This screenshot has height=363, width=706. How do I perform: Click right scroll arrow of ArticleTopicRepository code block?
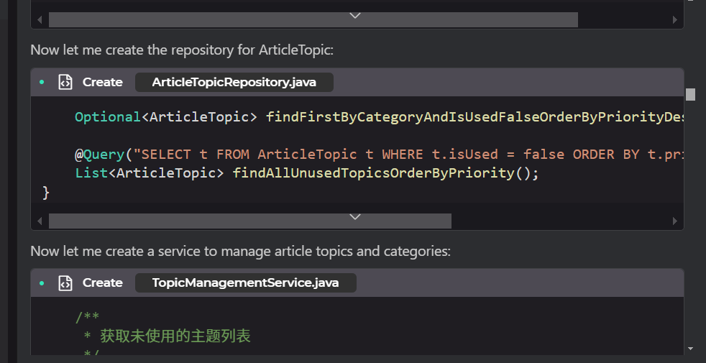pyautogui.click(x=674, y=221)
